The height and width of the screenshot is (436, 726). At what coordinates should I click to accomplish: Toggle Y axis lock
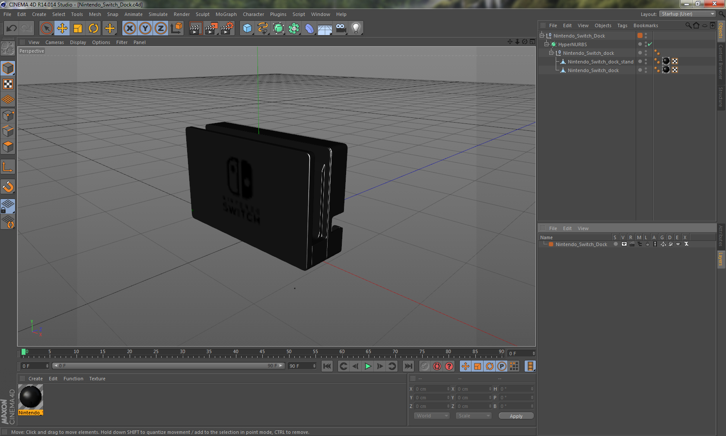[145, 28]
